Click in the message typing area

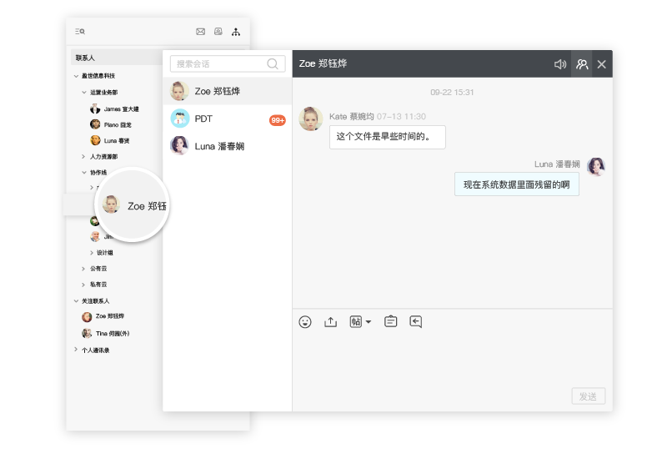pos(453,362)
